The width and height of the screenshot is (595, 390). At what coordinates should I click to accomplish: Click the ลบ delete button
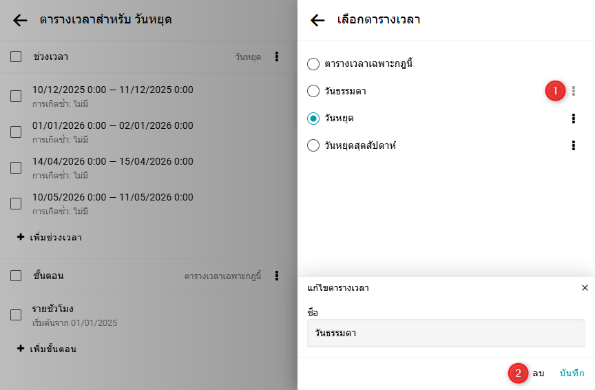[x=538, y=373]
